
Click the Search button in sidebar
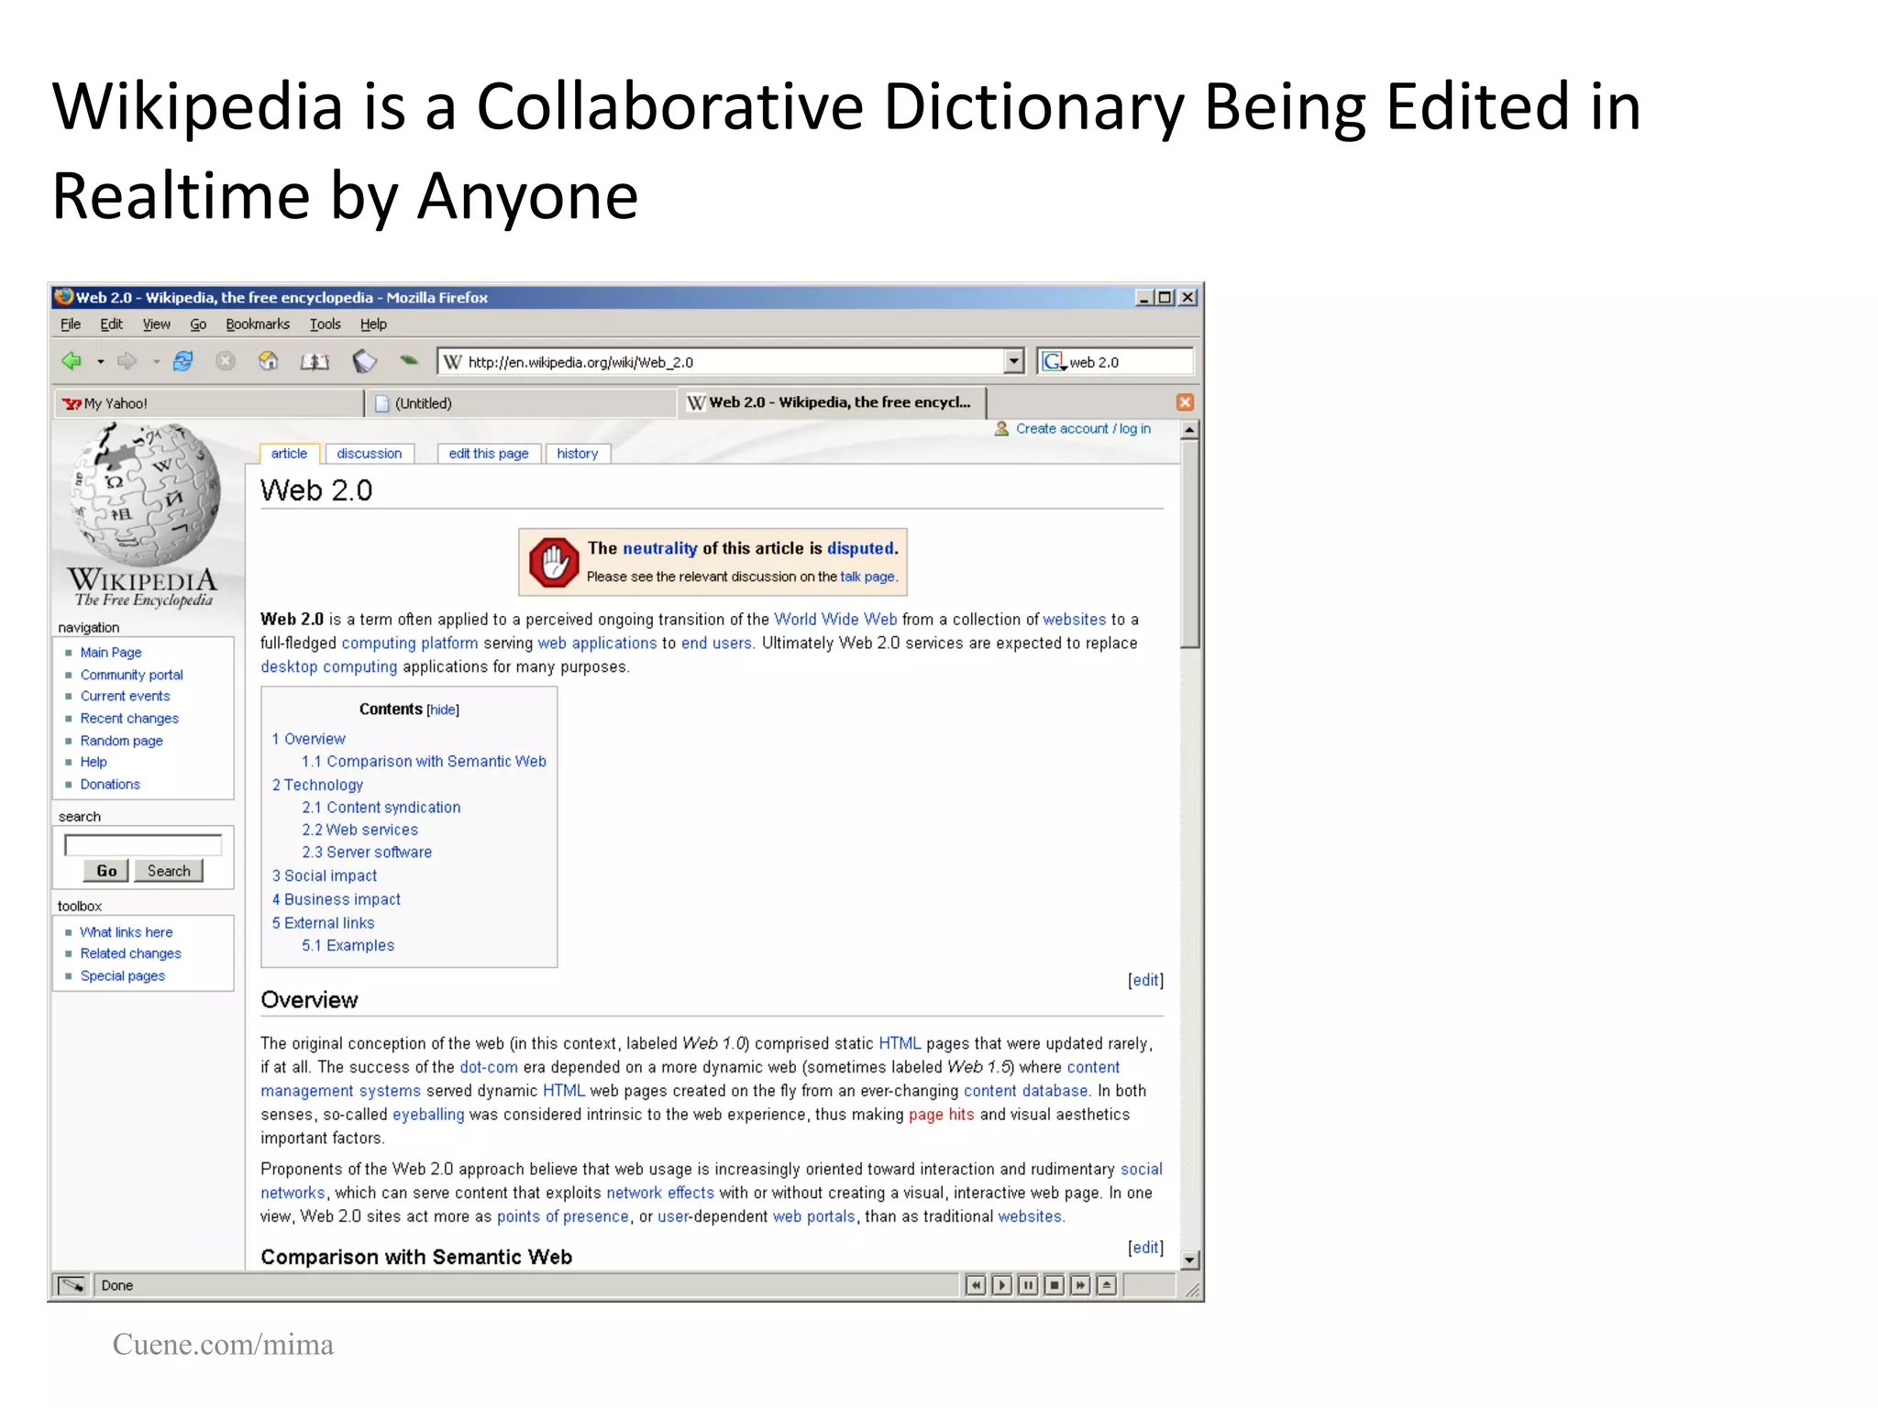(x=169, y=871)
